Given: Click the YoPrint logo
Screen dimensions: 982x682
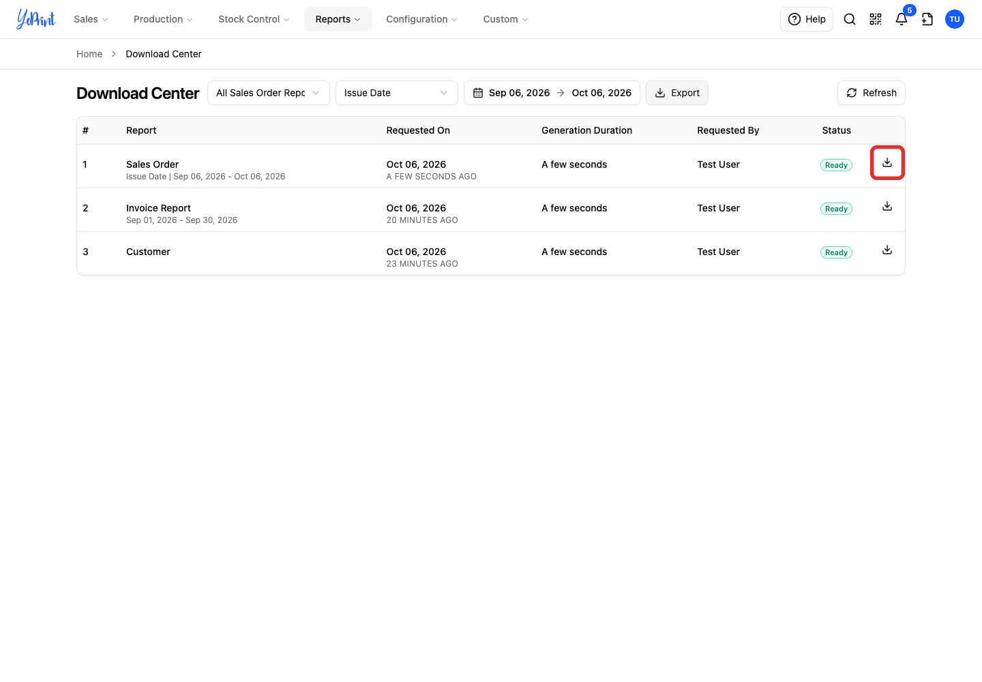Looking at the screenshot, I should [x=36, y=19].
